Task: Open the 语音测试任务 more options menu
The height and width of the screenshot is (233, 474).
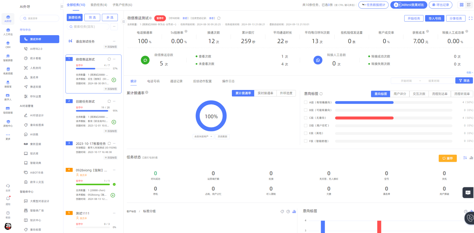Action: point(114,41)
